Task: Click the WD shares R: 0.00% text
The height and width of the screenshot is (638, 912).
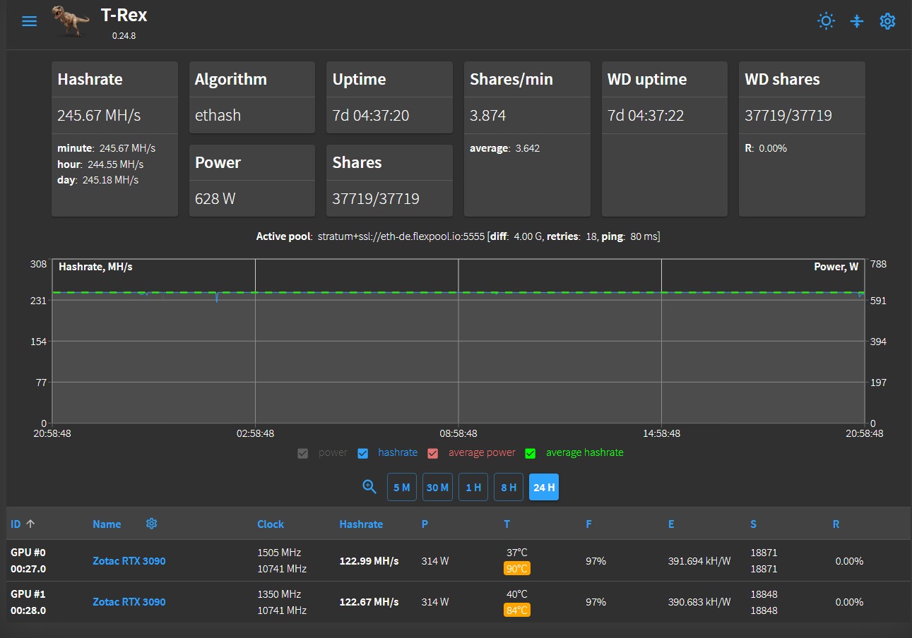Action: click(x=766, y=148)
